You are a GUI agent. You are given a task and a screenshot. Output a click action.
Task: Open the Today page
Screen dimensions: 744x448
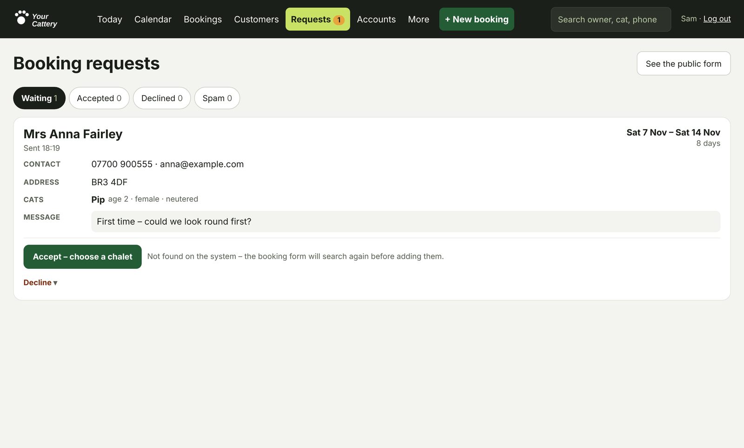click(110, 19)
